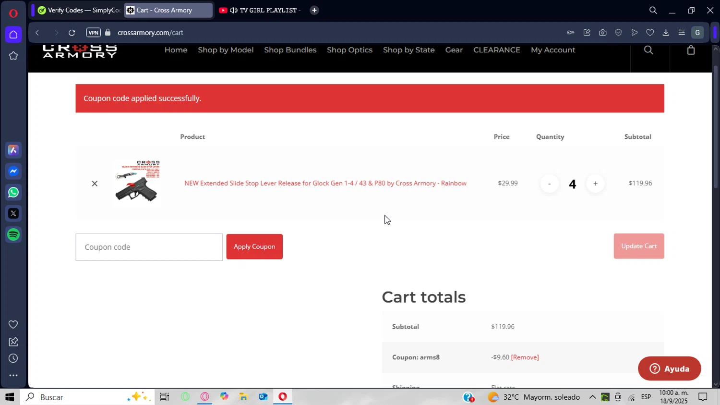720x405 pixels.
Task: Open downloads icon in toolbar
Action: tap(666, 33)
